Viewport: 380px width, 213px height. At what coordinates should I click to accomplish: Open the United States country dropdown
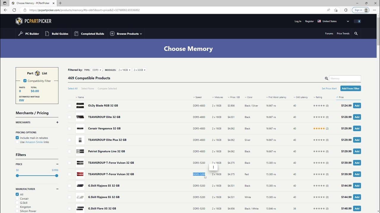[333, 21]
